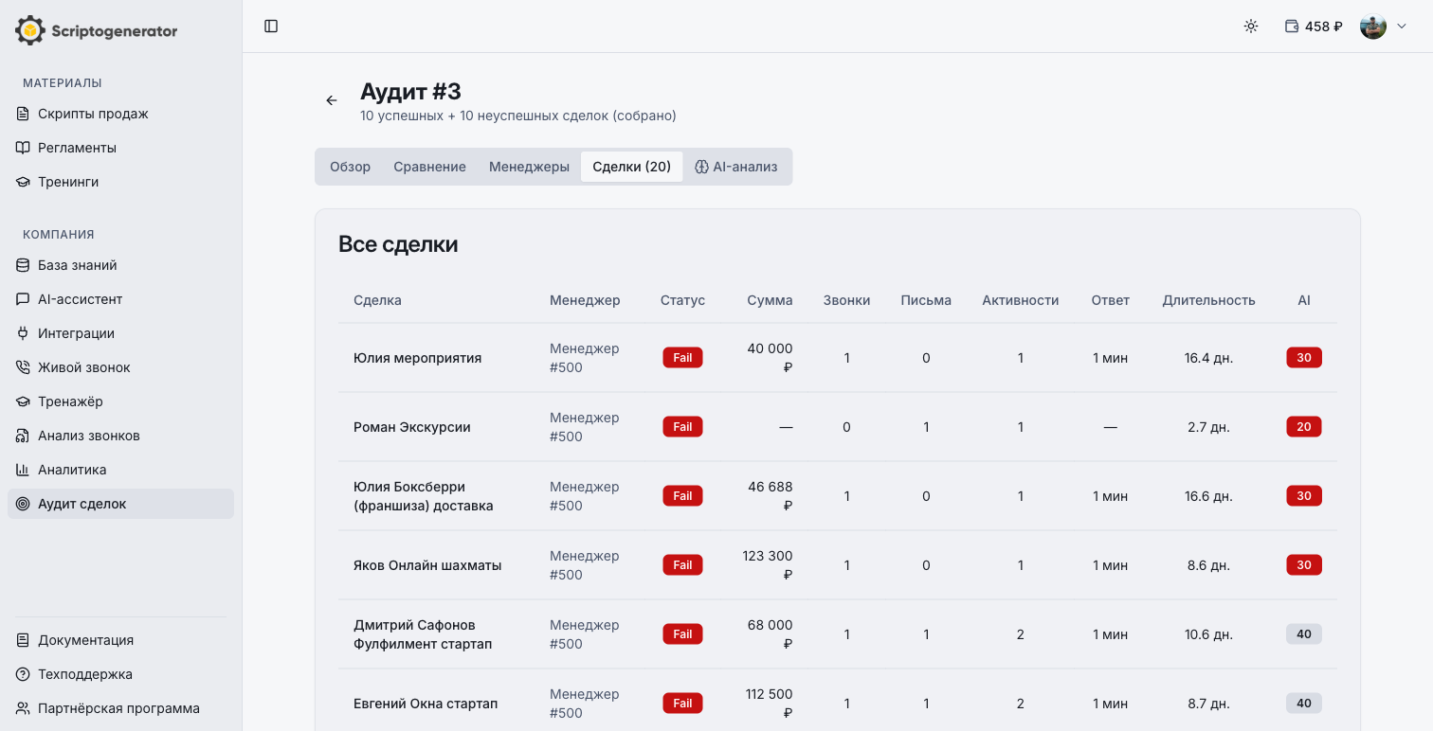Open Анализ звонков headset item
This screenshot has height=731, width=1433.
point(88,436)
